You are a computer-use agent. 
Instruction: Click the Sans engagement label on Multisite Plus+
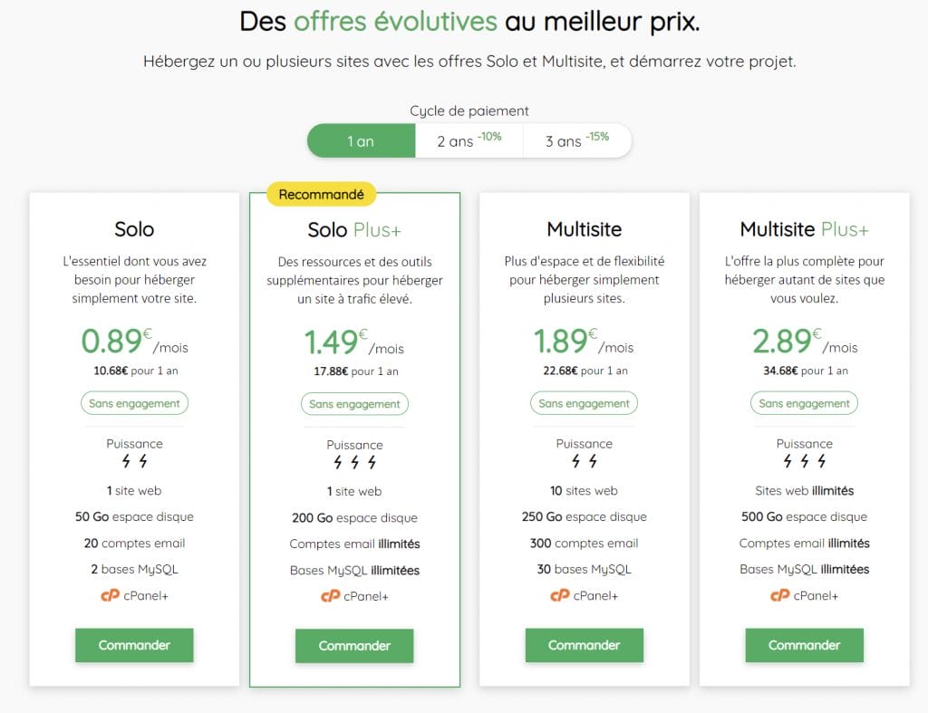[804, 403]
